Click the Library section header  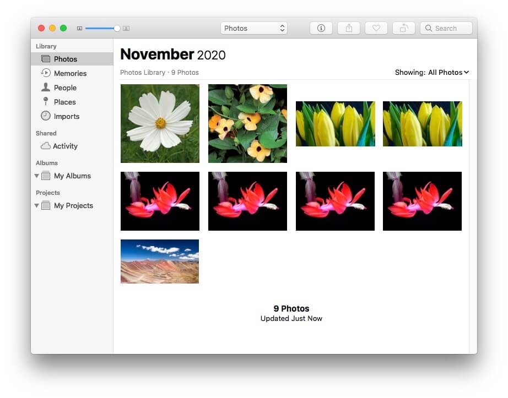coord(46,46)
